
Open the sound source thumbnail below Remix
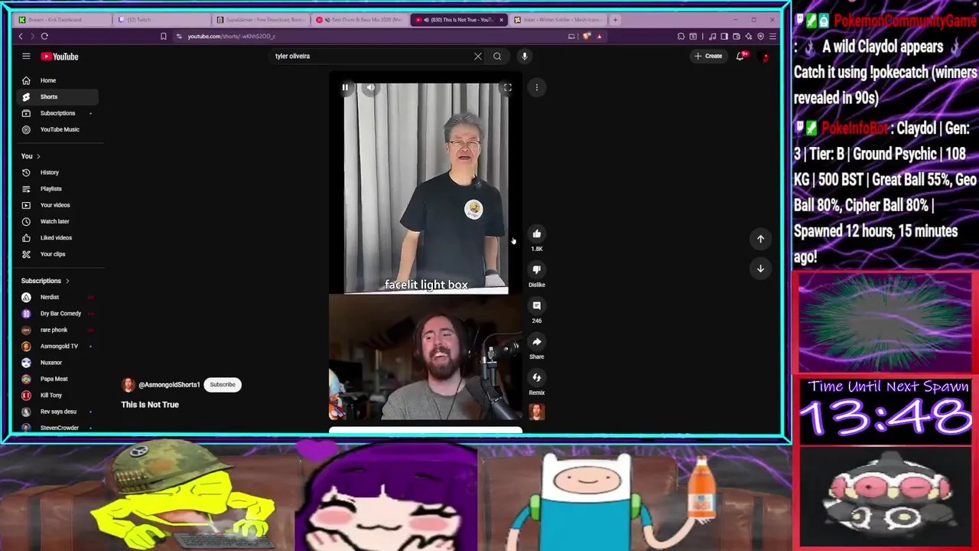pos(537,412)
